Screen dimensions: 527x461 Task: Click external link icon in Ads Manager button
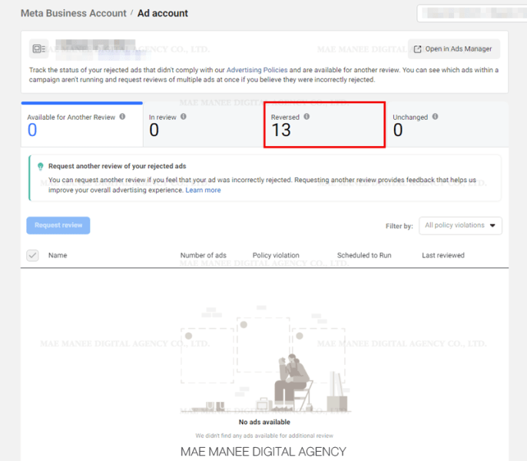click(417, 49)
